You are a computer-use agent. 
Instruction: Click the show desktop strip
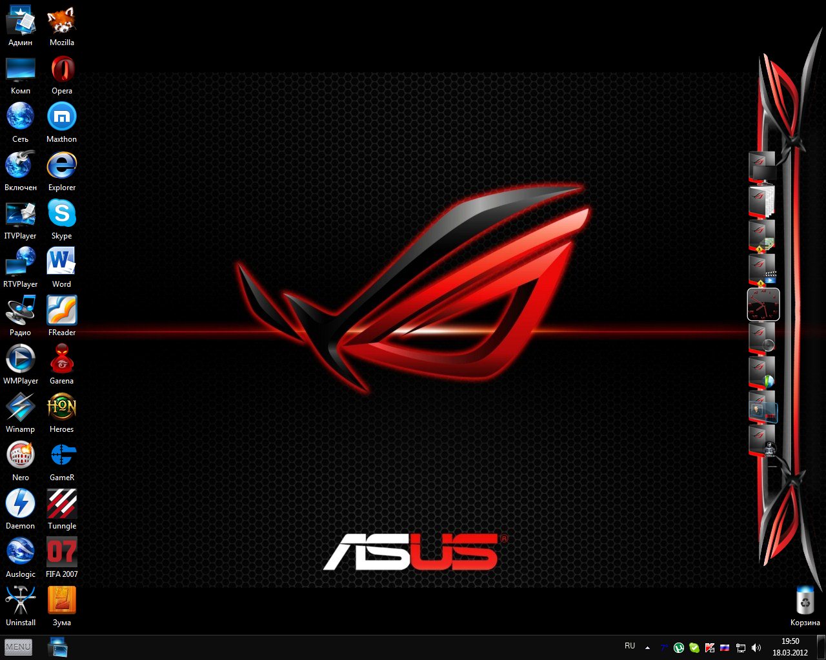pyautogui.click(x=821, y=647)
